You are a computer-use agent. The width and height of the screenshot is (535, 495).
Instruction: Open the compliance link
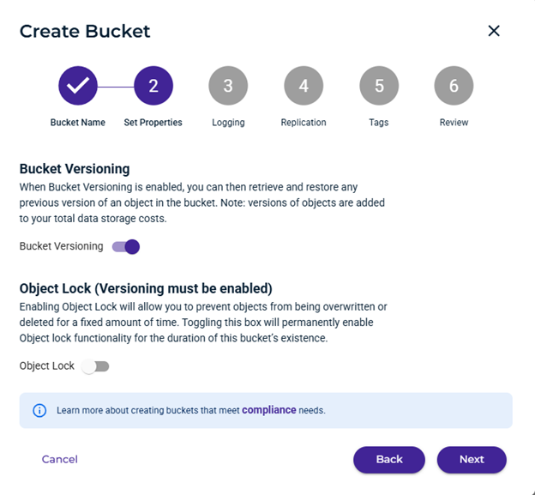[269, 410]
